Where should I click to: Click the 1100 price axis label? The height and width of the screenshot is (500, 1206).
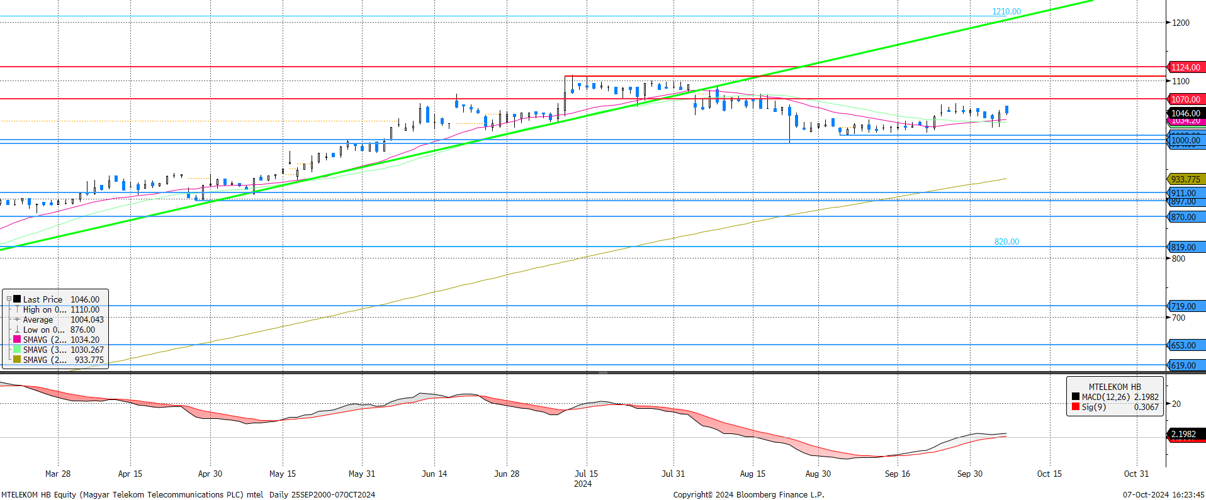tap(1181, 81)
